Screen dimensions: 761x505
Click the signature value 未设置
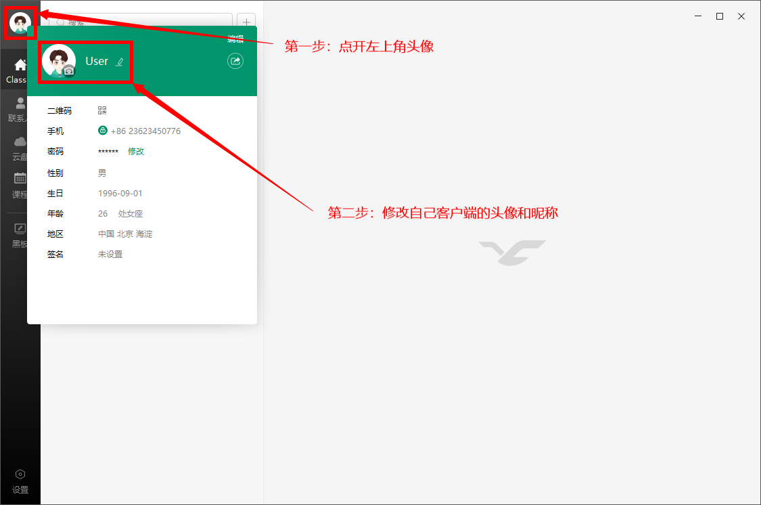(x=110, y=255)
